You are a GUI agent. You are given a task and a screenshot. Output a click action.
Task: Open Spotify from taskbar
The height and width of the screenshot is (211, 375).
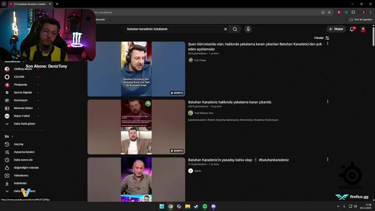[x=205, y=206]
